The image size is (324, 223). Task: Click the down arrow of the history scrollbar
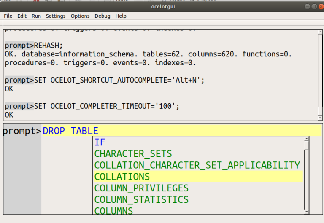coord(320,118)
